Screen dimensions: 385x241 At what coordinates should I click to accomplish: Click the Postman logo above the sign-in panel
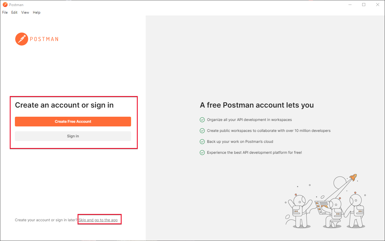pos(36,39)
